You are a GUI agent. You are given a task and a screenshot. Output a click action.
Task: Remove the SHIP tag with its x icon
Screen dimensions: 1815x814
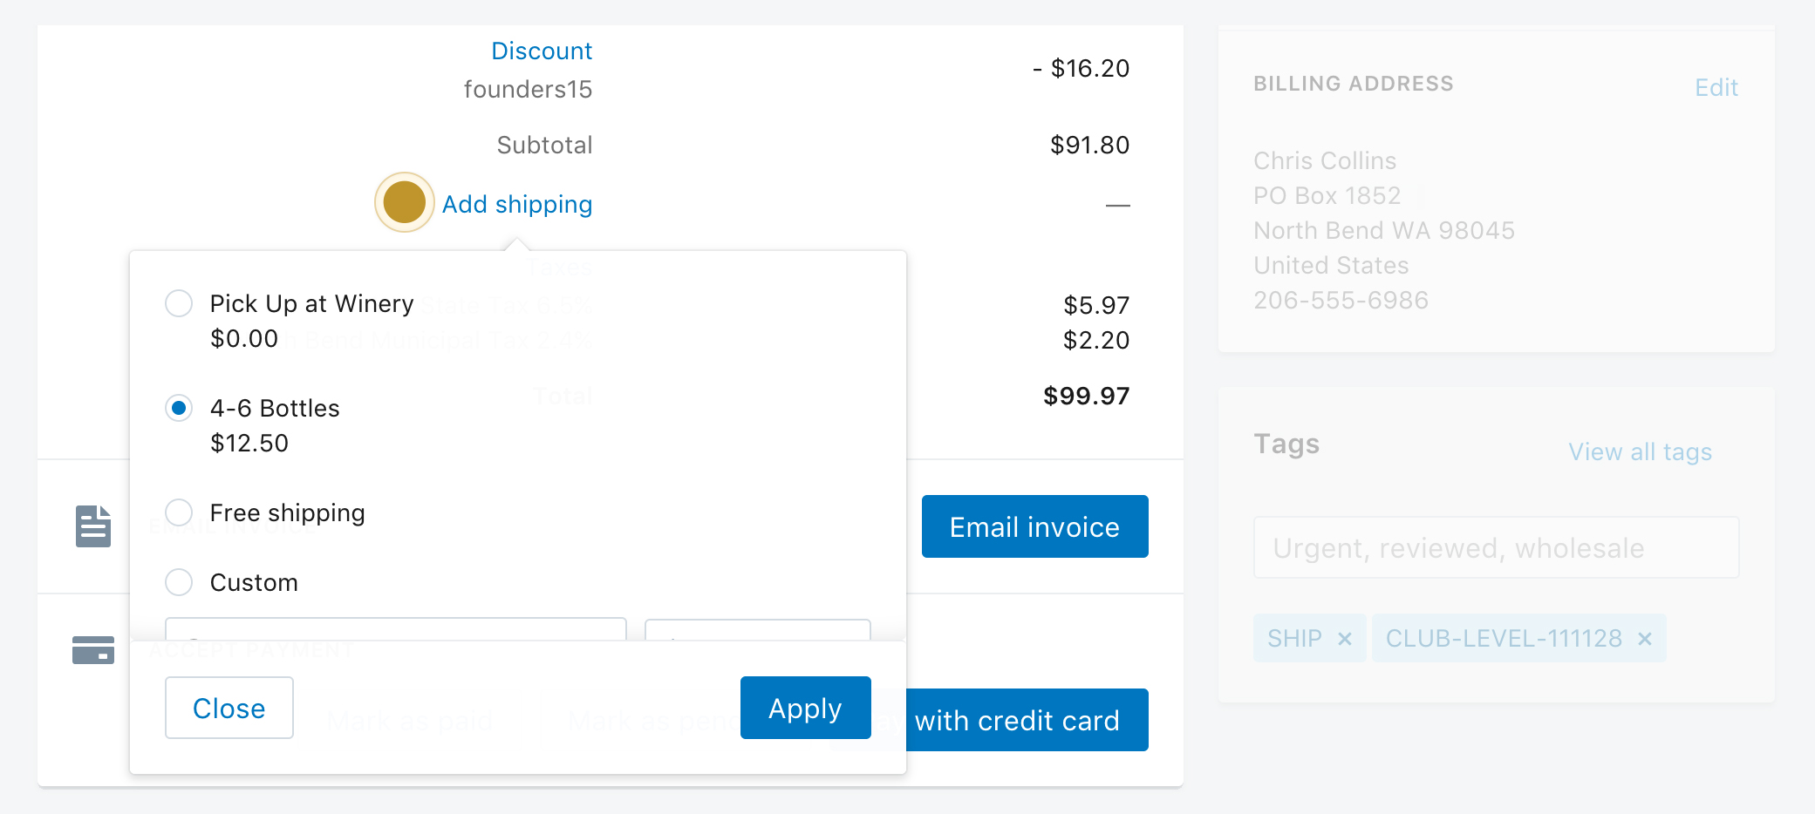(1345, 639)
